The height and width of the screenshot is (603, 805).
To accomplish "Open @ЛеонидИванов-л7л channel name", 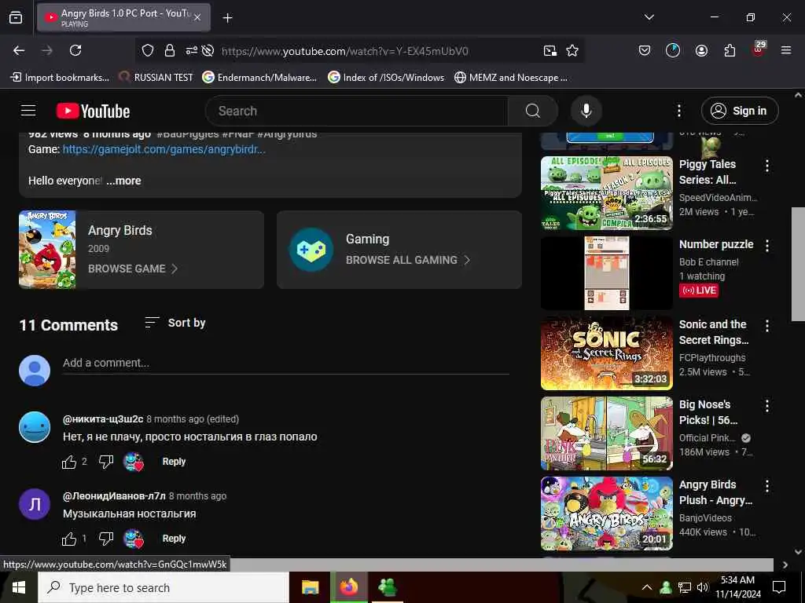I will [x=114, y=496].
